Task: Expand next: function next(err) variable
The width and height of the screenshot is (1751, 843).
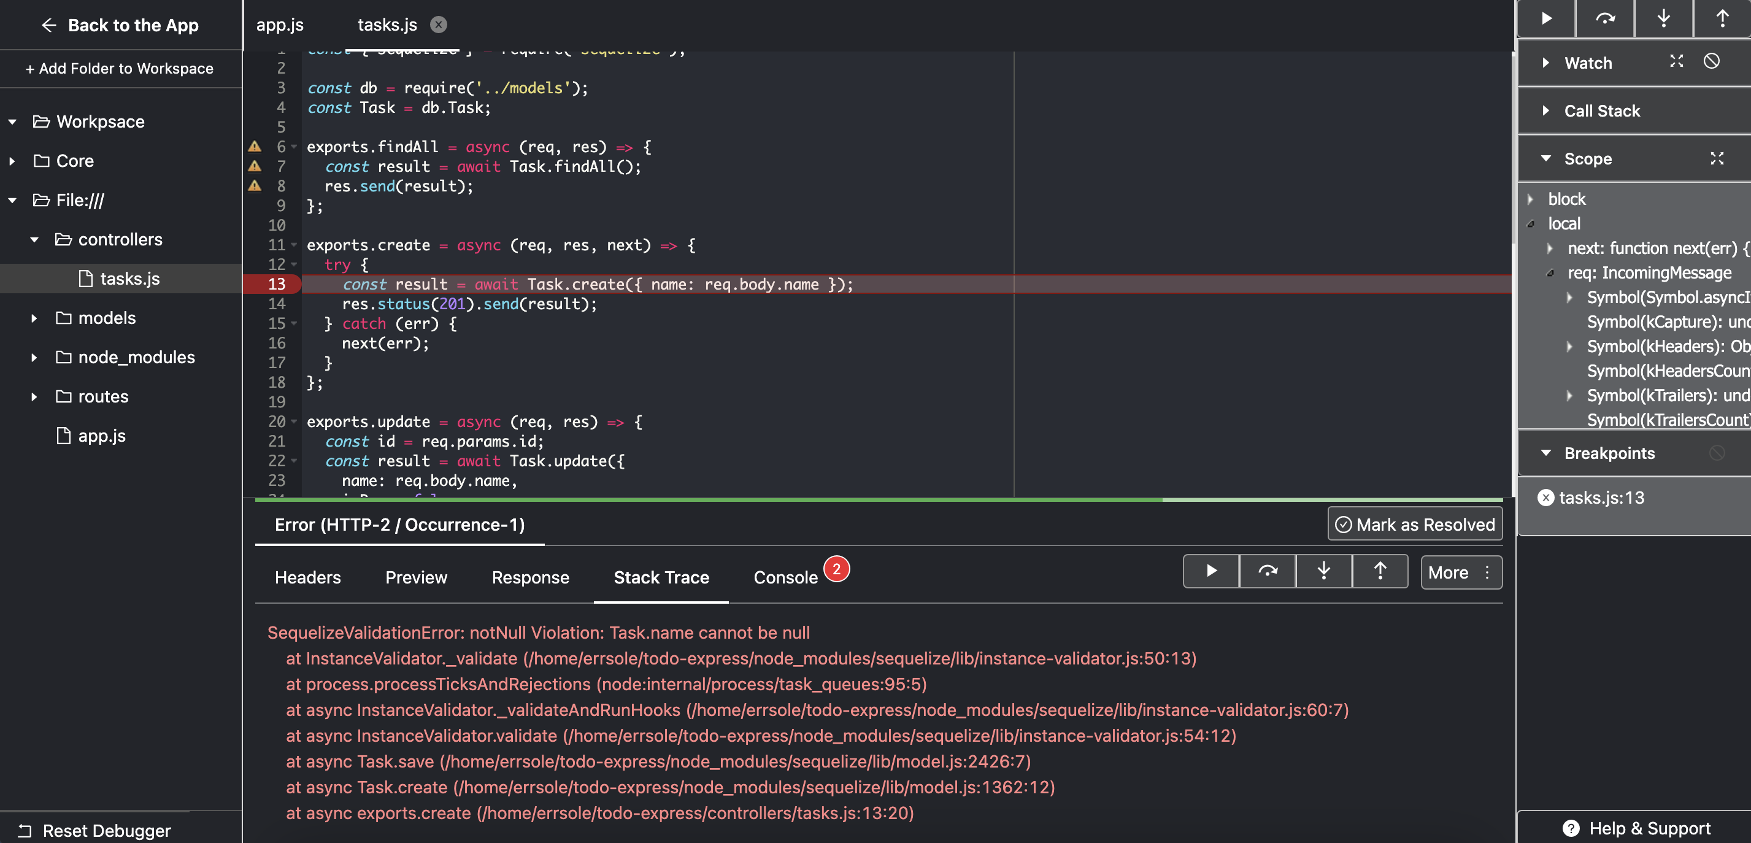Action: point(1550,248)
